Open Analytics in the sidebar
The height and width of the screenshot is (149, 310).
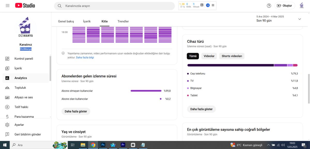click(x=26, y=78)
